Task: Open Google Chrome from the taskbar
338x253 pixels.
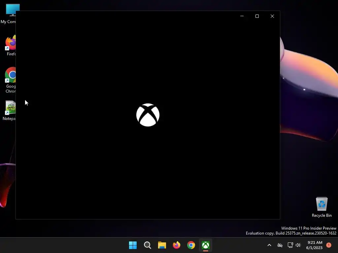Action: click(x=191, y=245)
